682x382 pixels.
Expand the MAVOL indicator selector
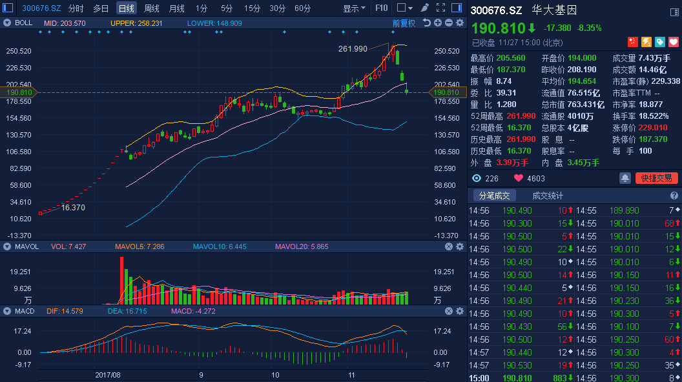pyautogui.click(x=7, y=246)
